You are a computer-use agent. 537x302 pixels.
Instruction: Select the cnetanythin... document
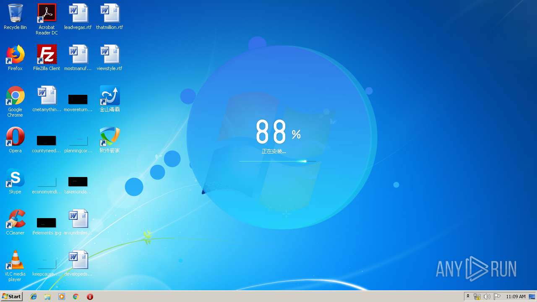tap(47, 99)
